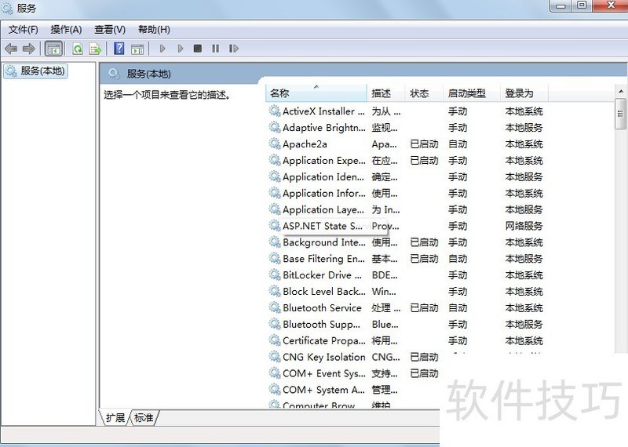Screen dimensions: 628x447
Task: Click the Refresh toolbar icon
Action: 78,49
